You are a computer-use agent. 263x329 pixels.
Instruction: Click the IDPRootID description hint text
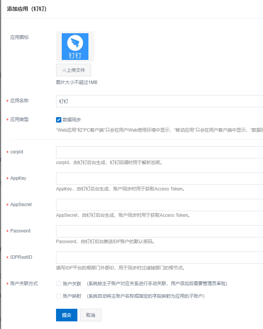[120, 268]
